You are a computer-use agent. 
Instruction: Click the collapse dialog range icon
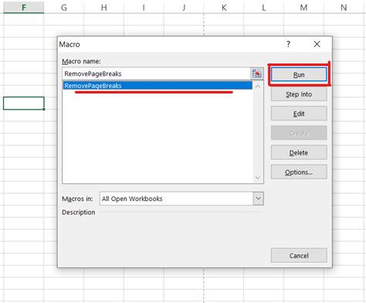tap(257, 73)
